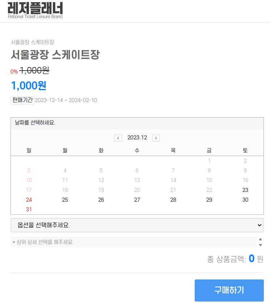Click the 일 weekday column header
Screen dimensions: 270x303
pos(29,150)
